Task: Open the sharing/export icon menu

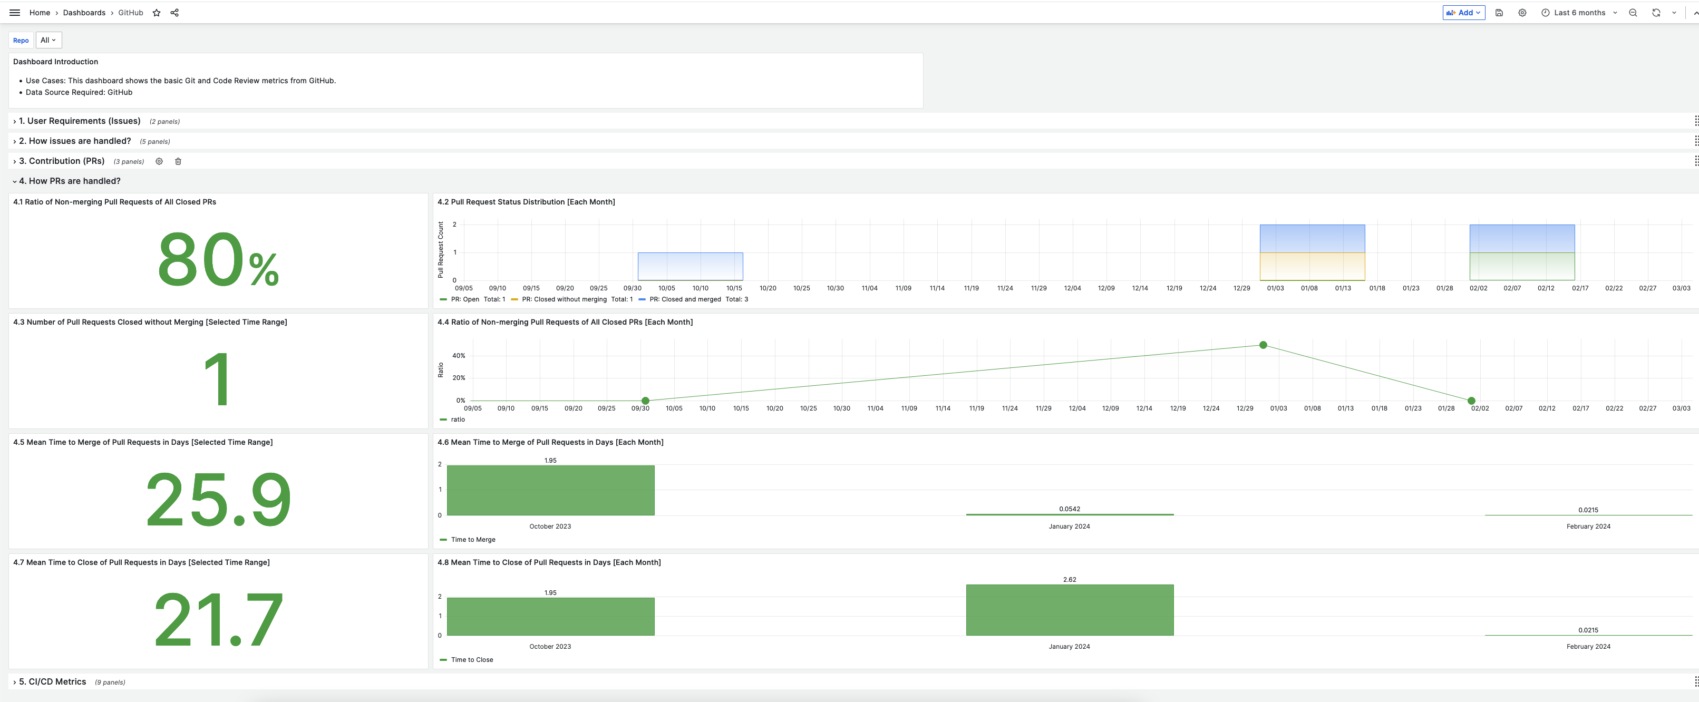Action: click(x=174, y=13)
